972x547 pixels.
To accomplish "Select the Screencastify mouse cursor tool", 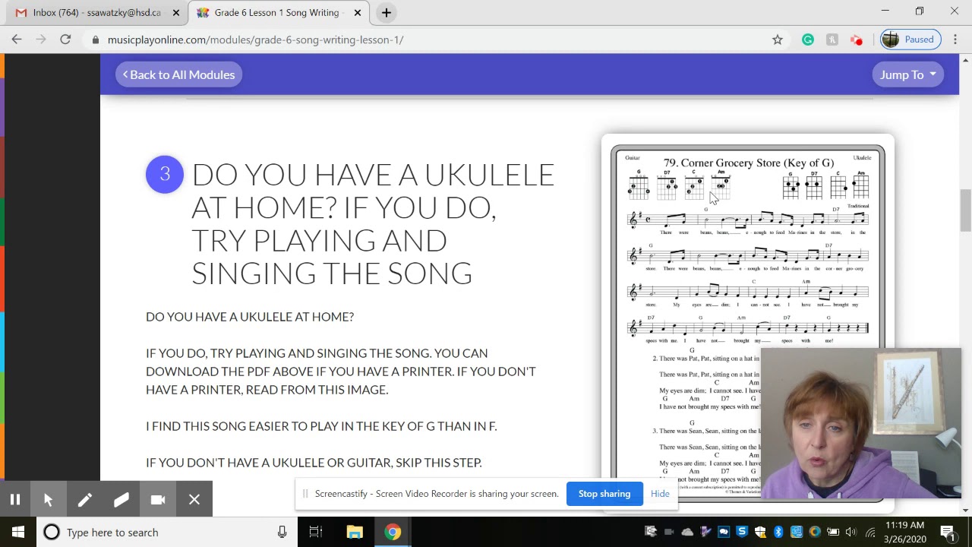I will tap(48, 499).
